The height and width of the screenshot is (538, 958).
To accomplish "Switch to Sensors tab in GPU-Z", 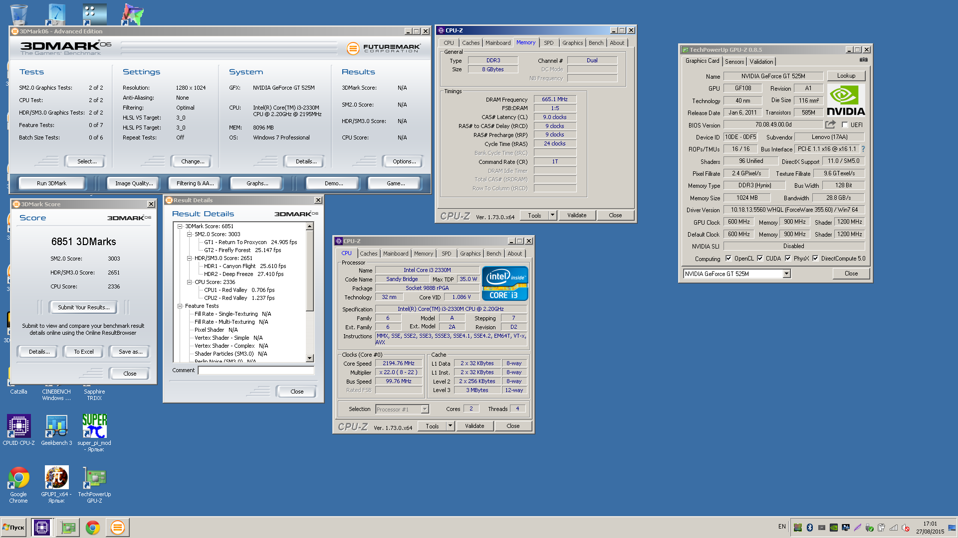I will [x=734, y=62].
